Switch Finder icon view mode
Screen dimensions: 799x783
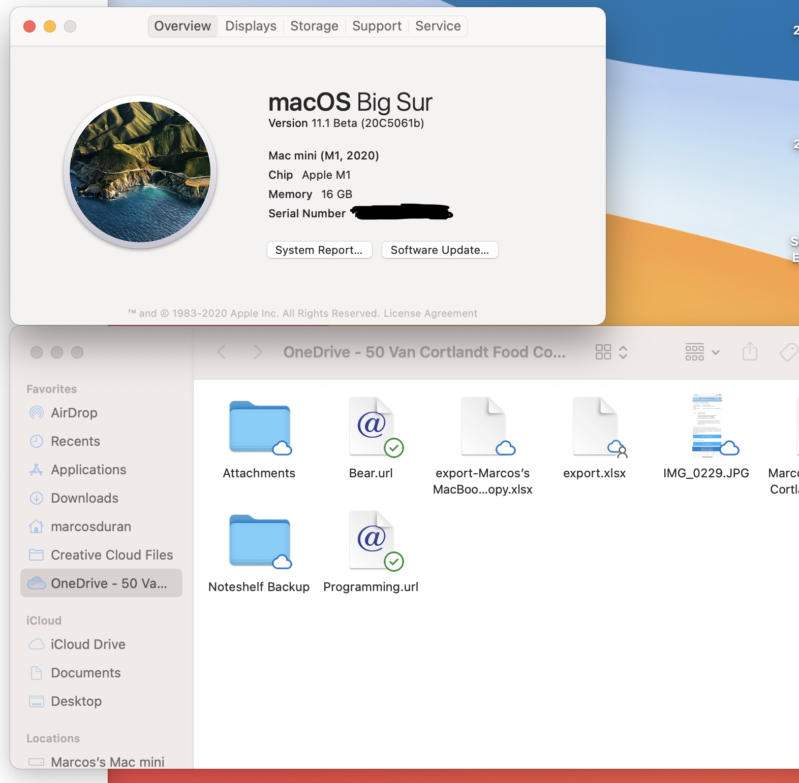603,352
